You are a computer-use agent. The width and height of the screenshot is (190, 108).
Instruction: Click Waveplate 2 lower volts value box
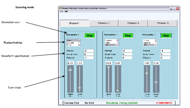coord(118,63)
